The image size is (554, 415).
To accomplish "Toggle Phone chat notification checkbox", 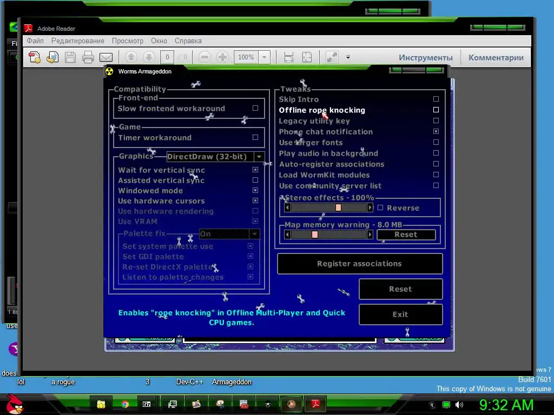I will point(436,131).
